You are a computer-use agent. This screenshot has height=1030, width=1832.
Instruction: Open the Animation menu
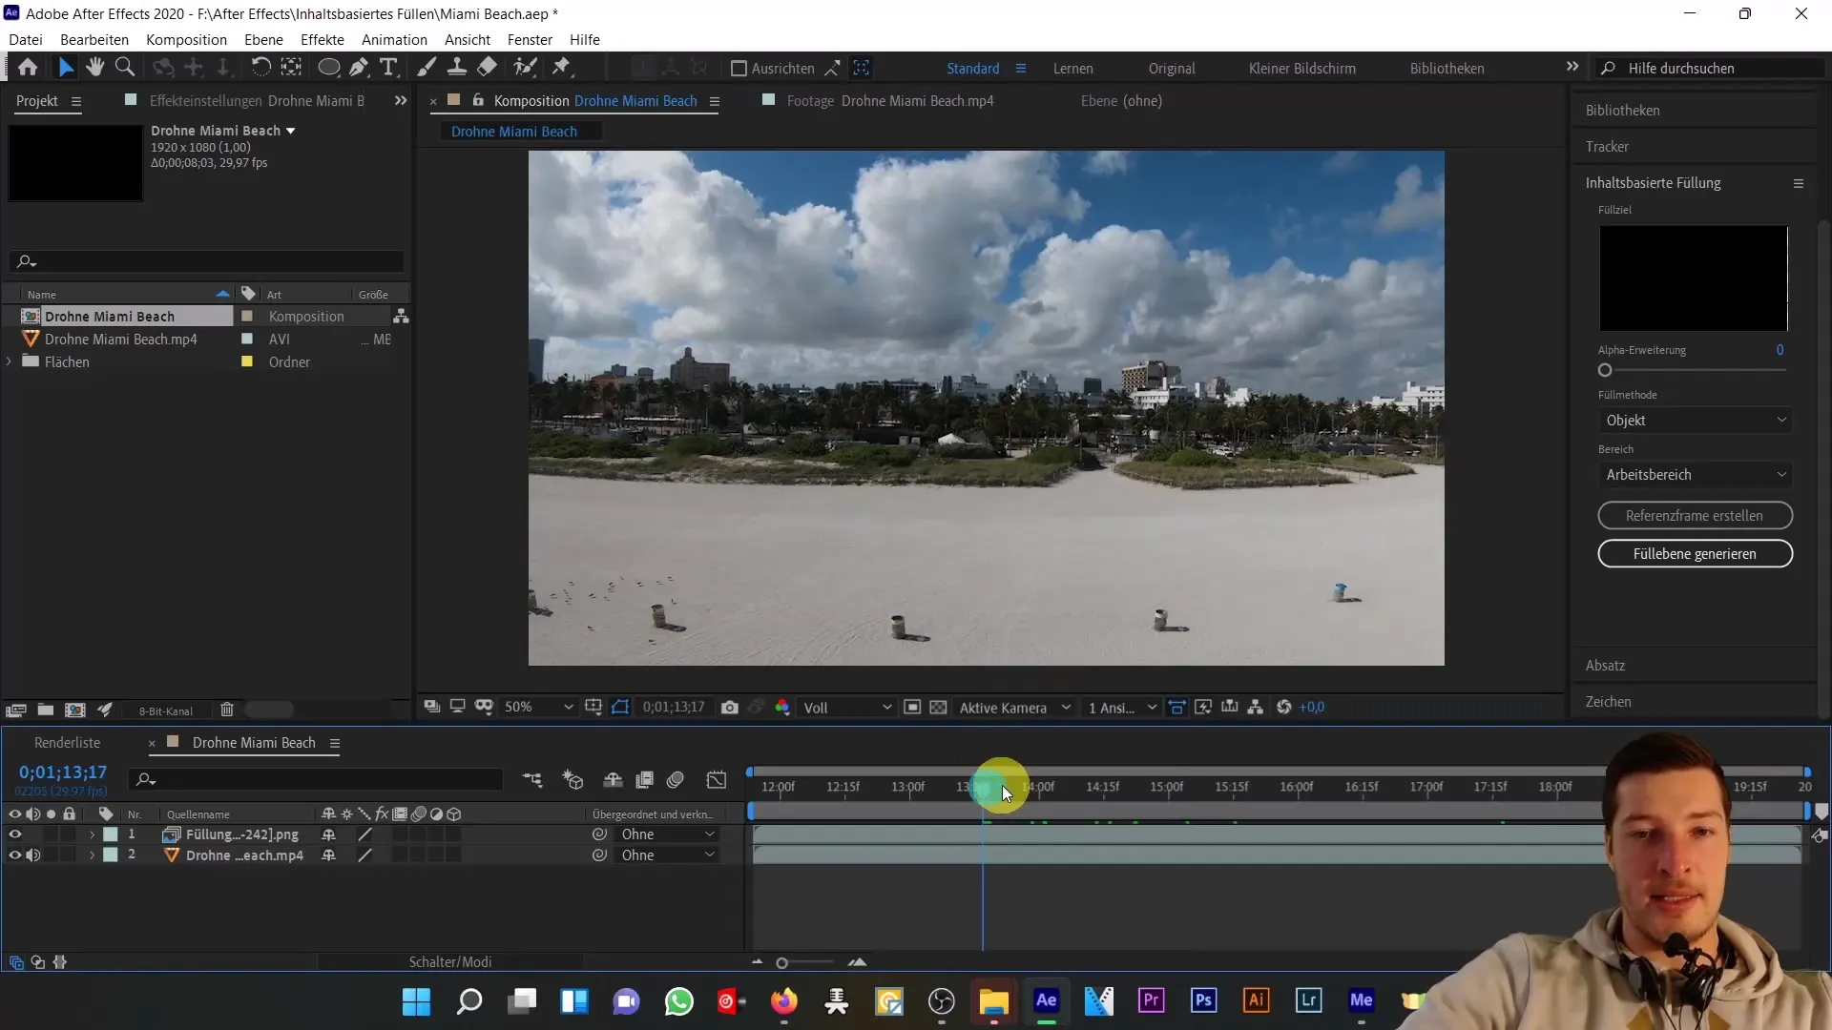click(x=394, y=40)
